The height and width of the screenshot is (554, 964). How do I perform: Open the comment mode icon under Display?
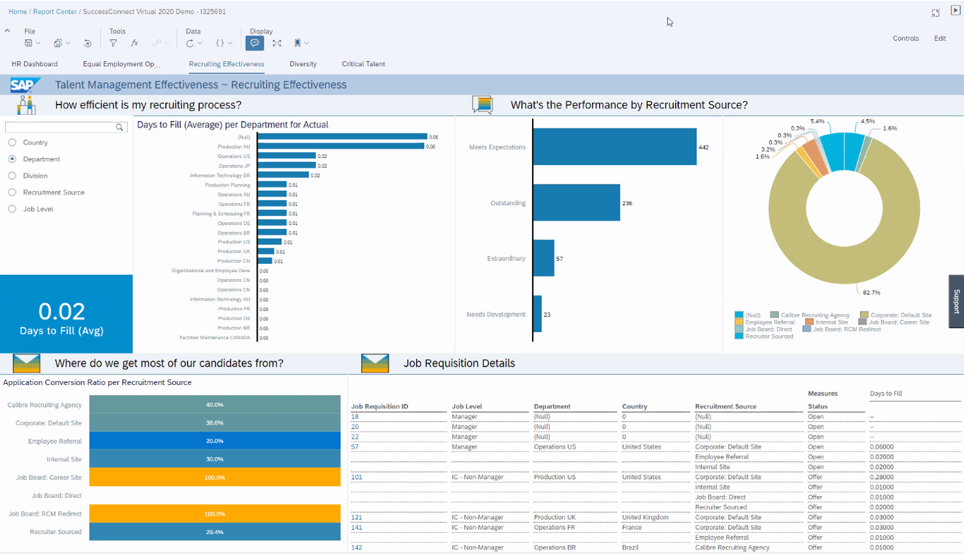[255, 43]
